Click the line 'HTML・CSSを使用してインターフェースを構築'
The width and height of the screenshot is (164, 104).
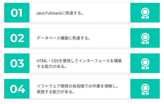pyautogui.click(x=79, y=61)
